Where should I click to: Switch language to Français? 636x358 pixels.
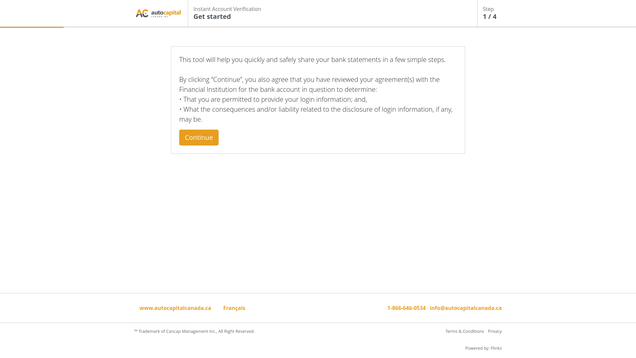(x=234, y=308)
